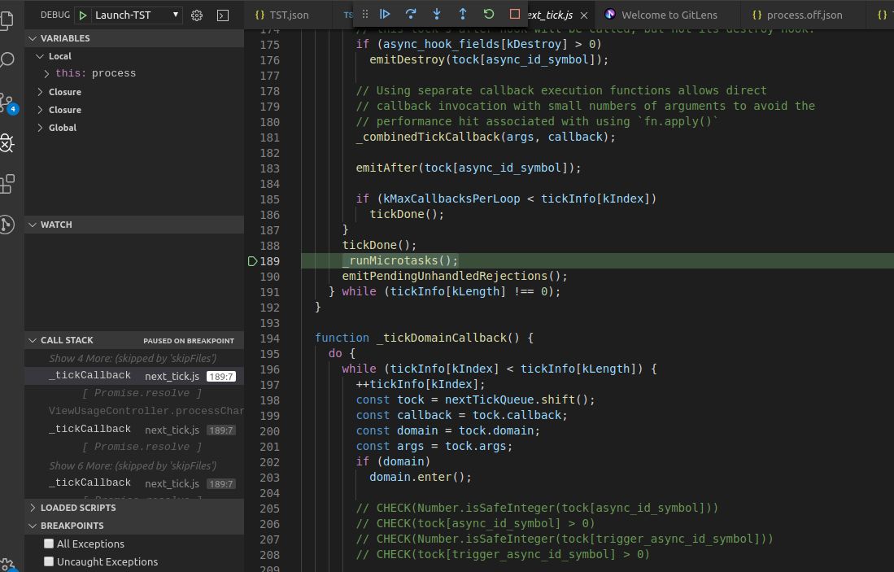
Task: Select the ViewUsageController.processChar stack frame
Action: [x=134, y=411]
